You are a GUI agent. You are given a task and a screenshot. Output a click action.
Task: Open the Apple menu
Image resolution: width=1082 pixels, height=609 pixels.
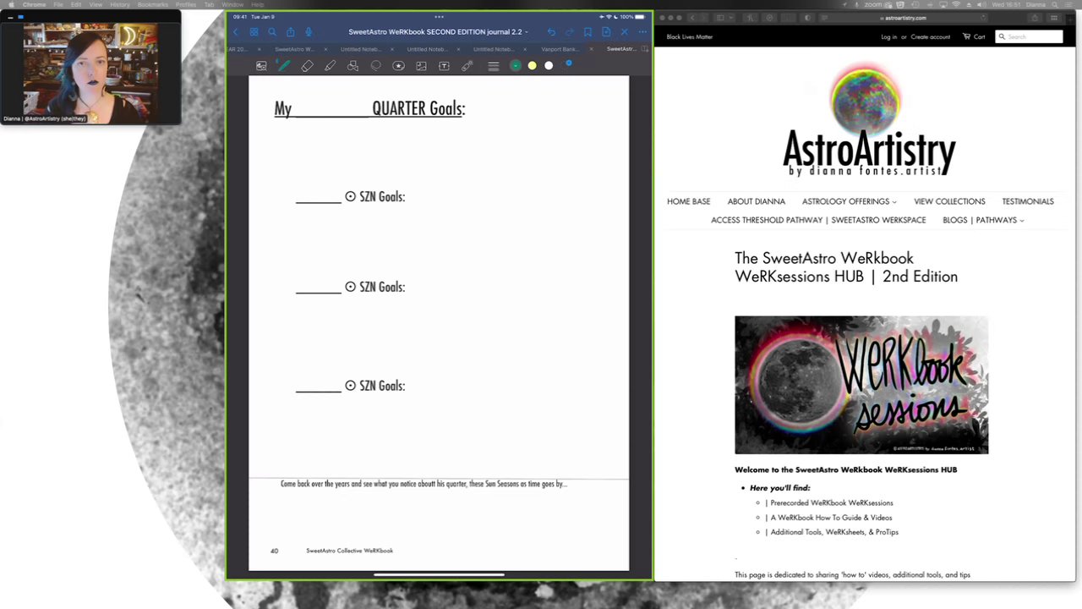click(11, 5)
